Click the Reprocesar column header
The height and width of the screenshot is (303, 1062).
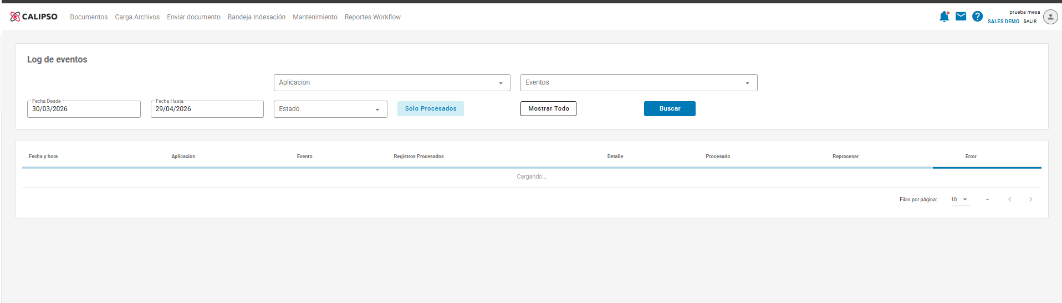(845, 156)
